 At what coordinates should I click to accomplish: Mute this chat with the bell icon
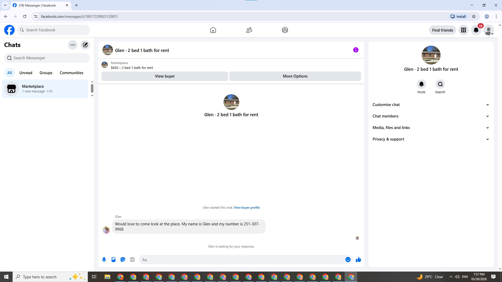pos(421,84)
